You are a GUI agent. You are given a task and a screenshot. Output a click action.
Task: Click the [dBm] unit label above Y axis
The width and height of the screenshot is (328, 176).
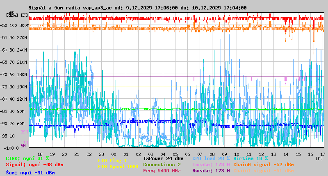tap(12, 15)
